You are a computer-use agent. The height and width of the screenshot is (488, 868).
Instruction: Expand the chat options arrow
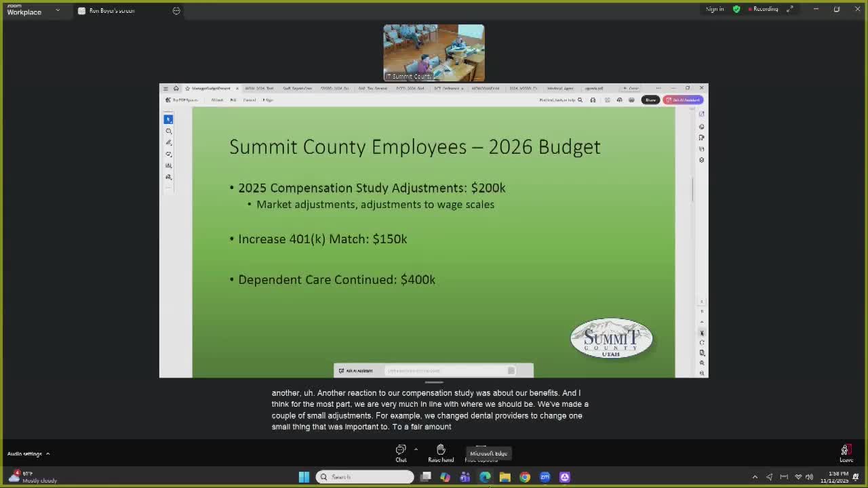coord(416,449)
